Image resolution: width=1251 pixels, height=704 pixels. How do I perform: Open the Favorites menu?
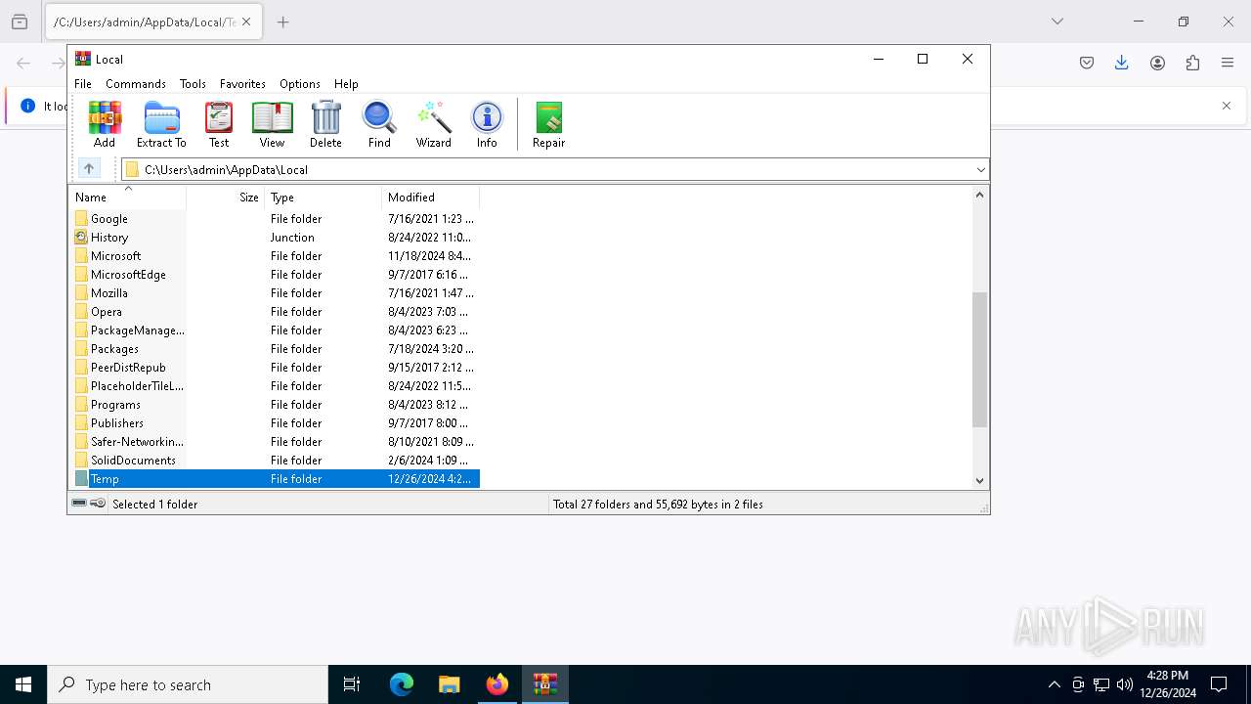(x=242, y=84)
